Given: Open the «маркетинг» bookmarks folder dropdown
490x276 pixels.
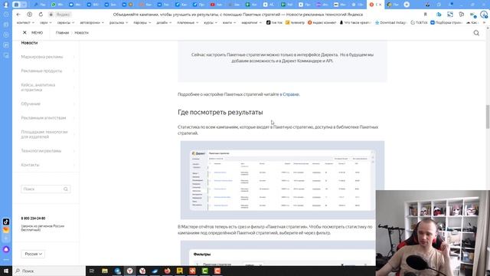Looking at the screenshot, I should coord(251,22).
